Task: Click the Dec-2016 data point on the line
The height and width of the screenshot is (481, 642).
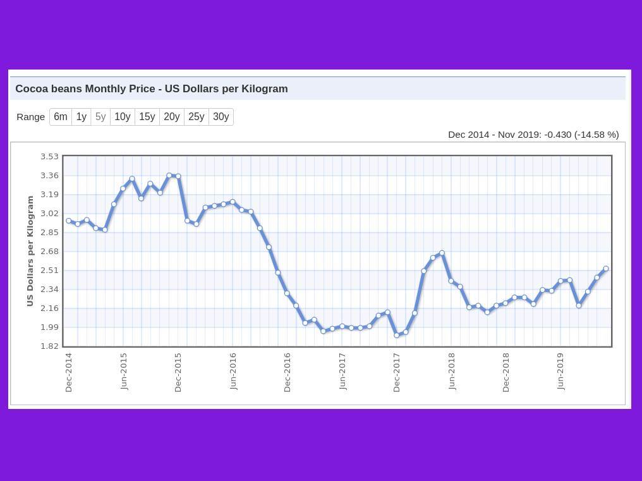Action: tap(287, 293)
